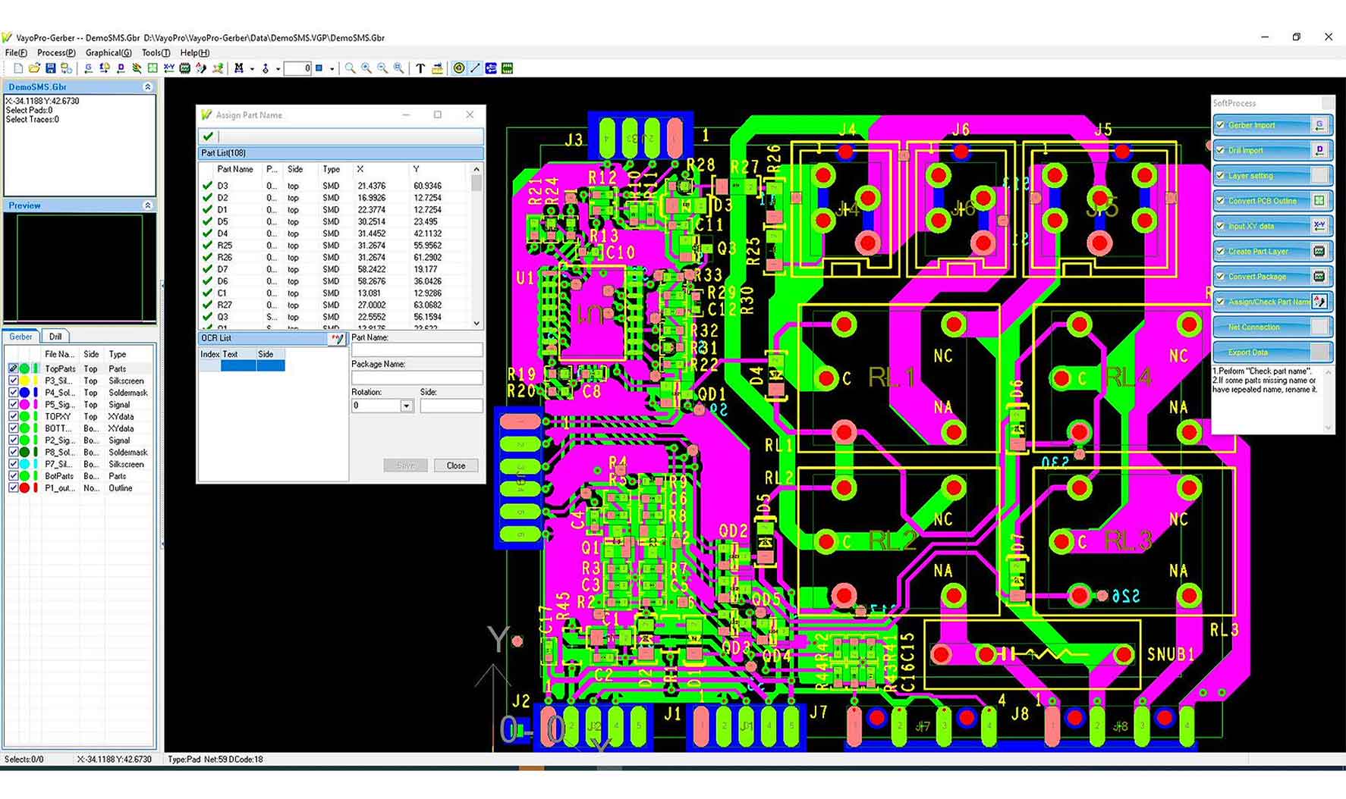Click the Save disk icon in toolbar
Image resolution: width=1346 pixels, height=799 pixels.
50,68
